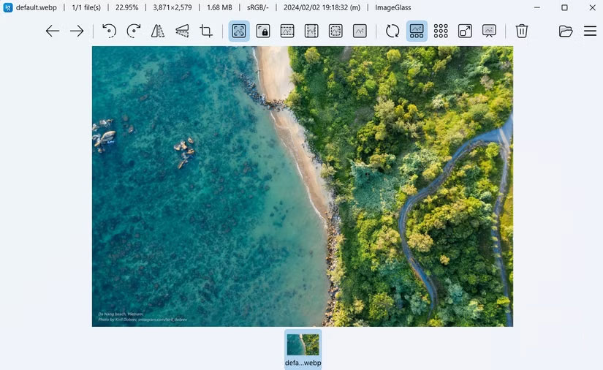Viewport: 603px width, 370px height.
Task: Toggle Auto Zoom mode
Action: (x=239, y=31)
